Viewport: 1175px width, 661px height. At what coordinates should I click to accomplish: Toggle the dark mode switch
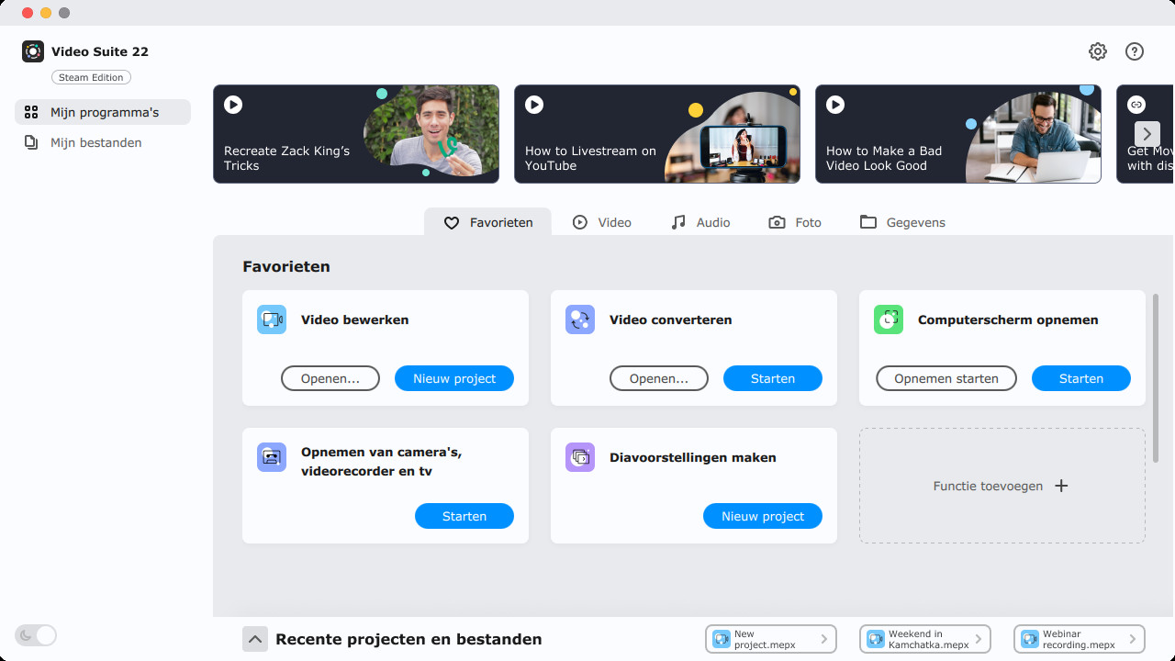tap(36, 634)
